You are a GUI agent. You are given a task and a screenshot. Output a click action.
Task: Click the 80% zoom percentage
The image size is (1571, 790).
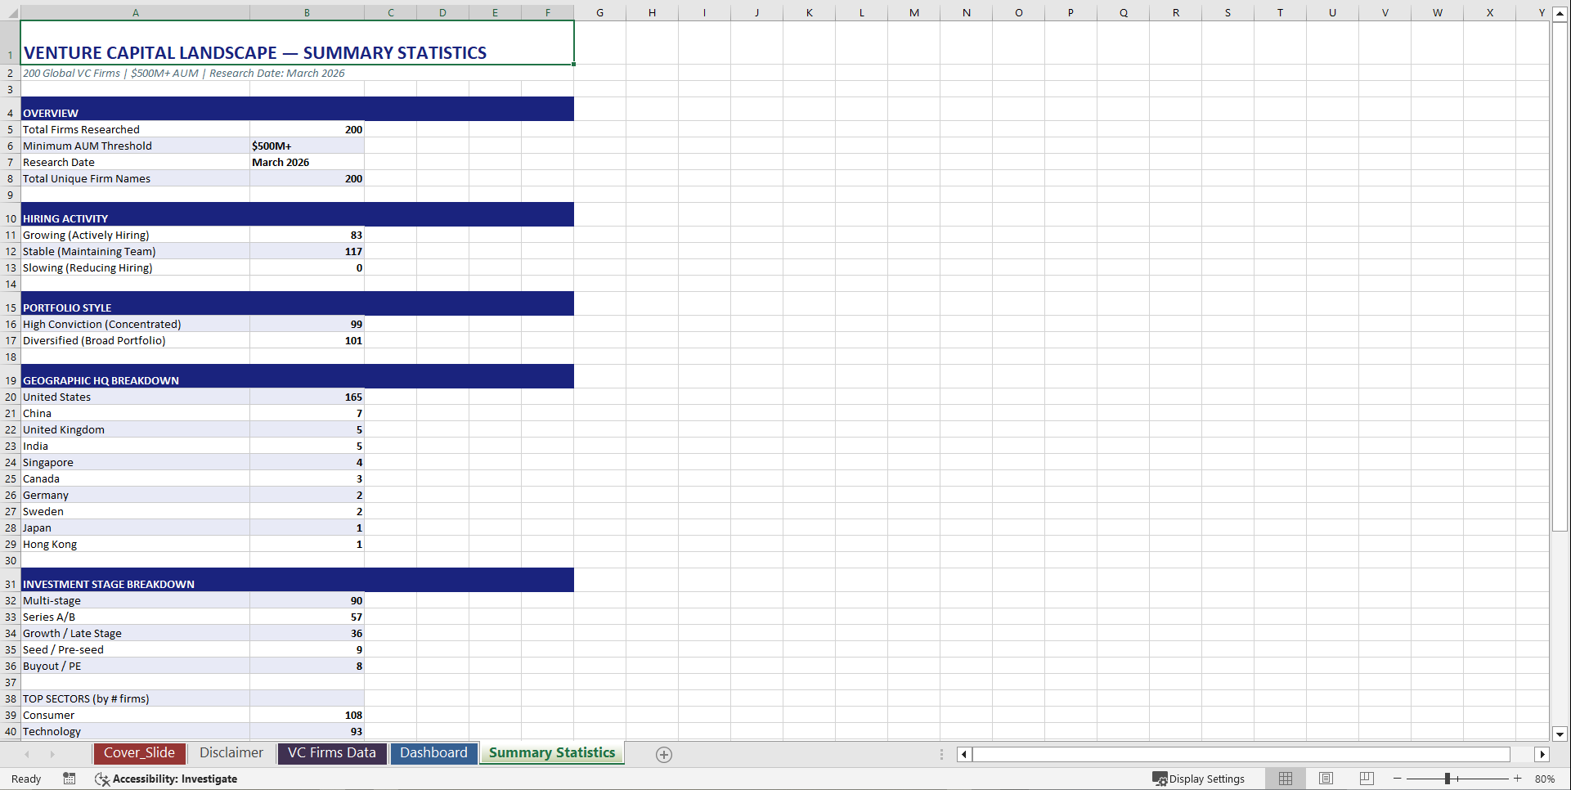click(1545, 779)
